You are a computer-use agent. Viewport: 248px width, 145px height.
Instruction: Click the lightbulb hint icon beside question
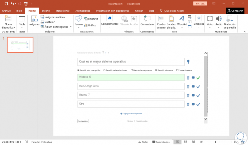click(x=188, y=61)
